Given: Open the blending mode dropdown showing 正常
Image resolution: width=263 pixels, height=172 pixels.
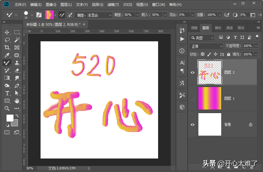Looking at the screenshot, I should (206, 46).
